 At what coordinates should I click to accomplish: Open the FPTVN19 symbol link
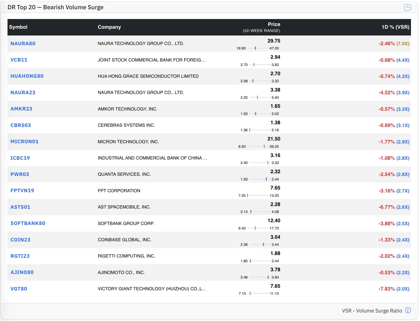click(22, 190)
